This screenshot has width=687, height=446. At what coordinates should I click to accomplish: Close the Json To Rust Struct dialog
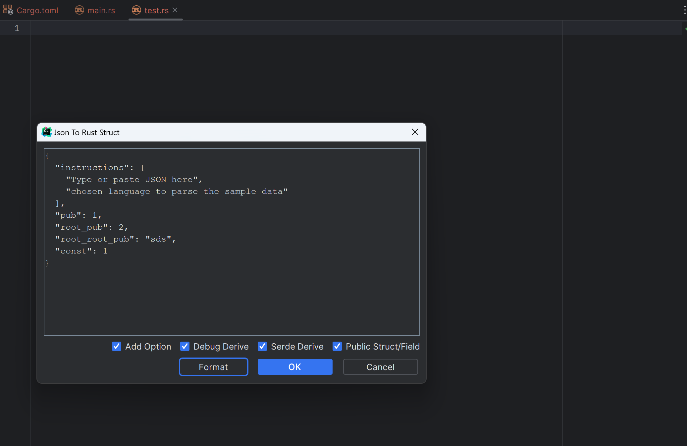(415, 132)
